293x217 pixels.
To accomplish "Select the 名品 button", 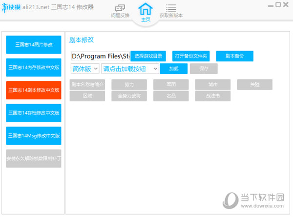I will coord(171,96).
